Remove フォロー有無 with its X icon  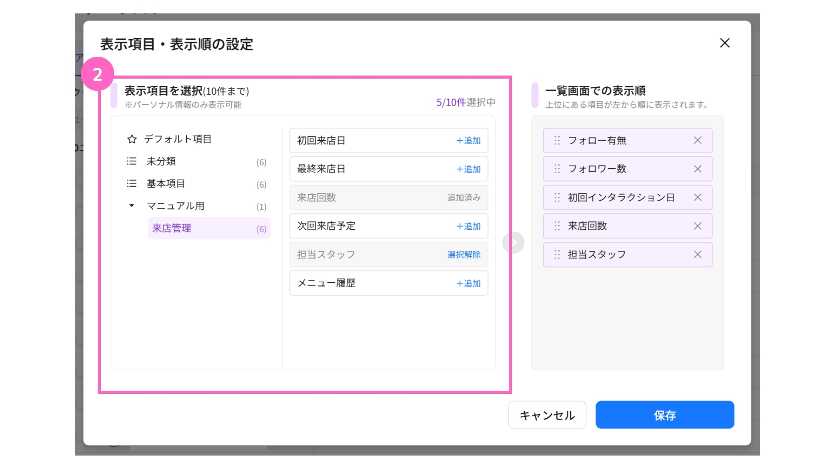[698, 140]
